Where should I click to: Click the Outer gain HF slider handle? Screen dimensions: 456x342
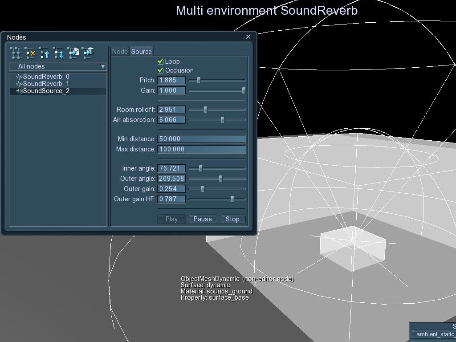click(x=232, y=199)
